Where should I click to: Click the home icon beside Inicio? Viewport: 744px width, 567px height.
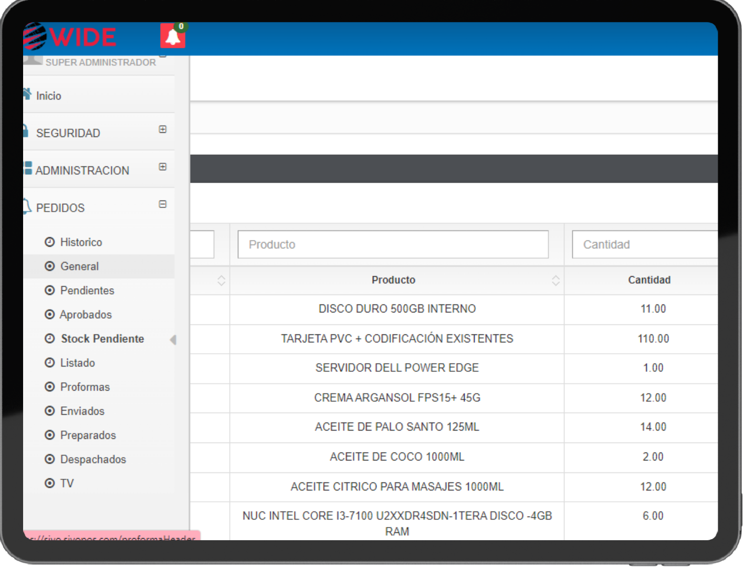click(27, 94)
